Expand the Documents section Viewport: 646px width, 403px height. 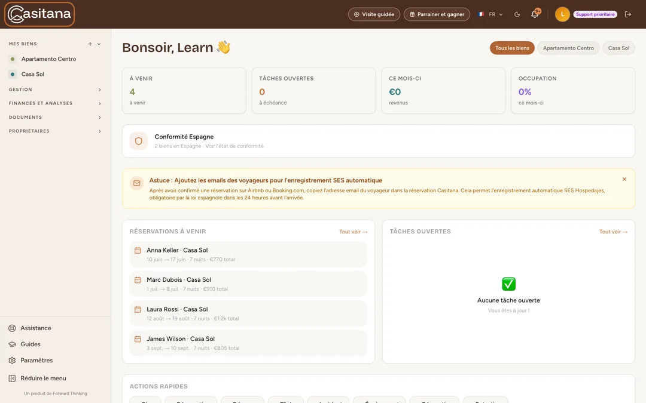click(55, 117)
